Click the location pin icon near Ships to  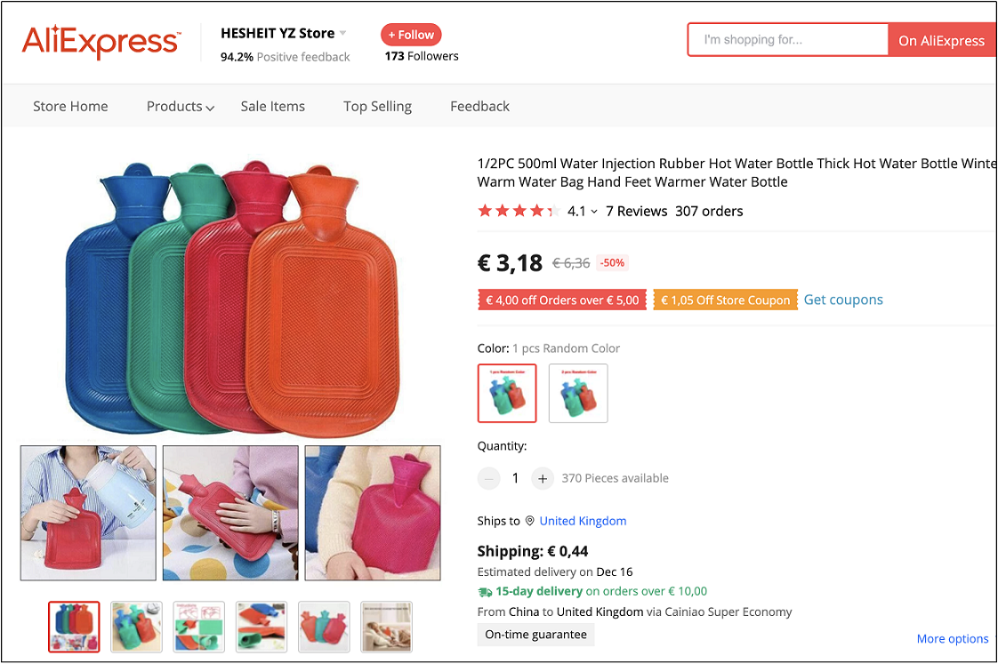pyautogui.click(x=530, y=521)
